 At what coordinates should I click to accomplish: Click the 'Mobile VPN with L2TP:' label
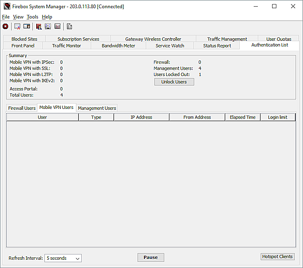(x=31, y=74)
